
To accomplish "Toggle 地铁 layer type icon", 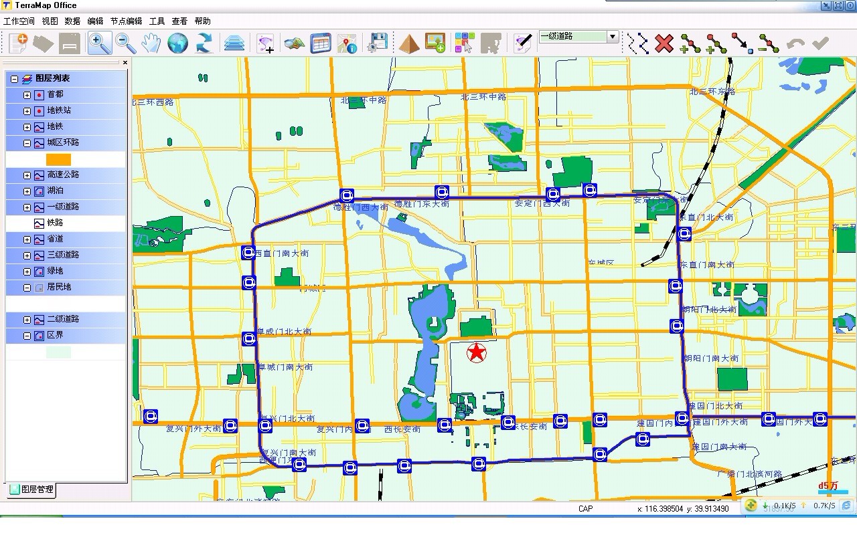I will point(39,127).
